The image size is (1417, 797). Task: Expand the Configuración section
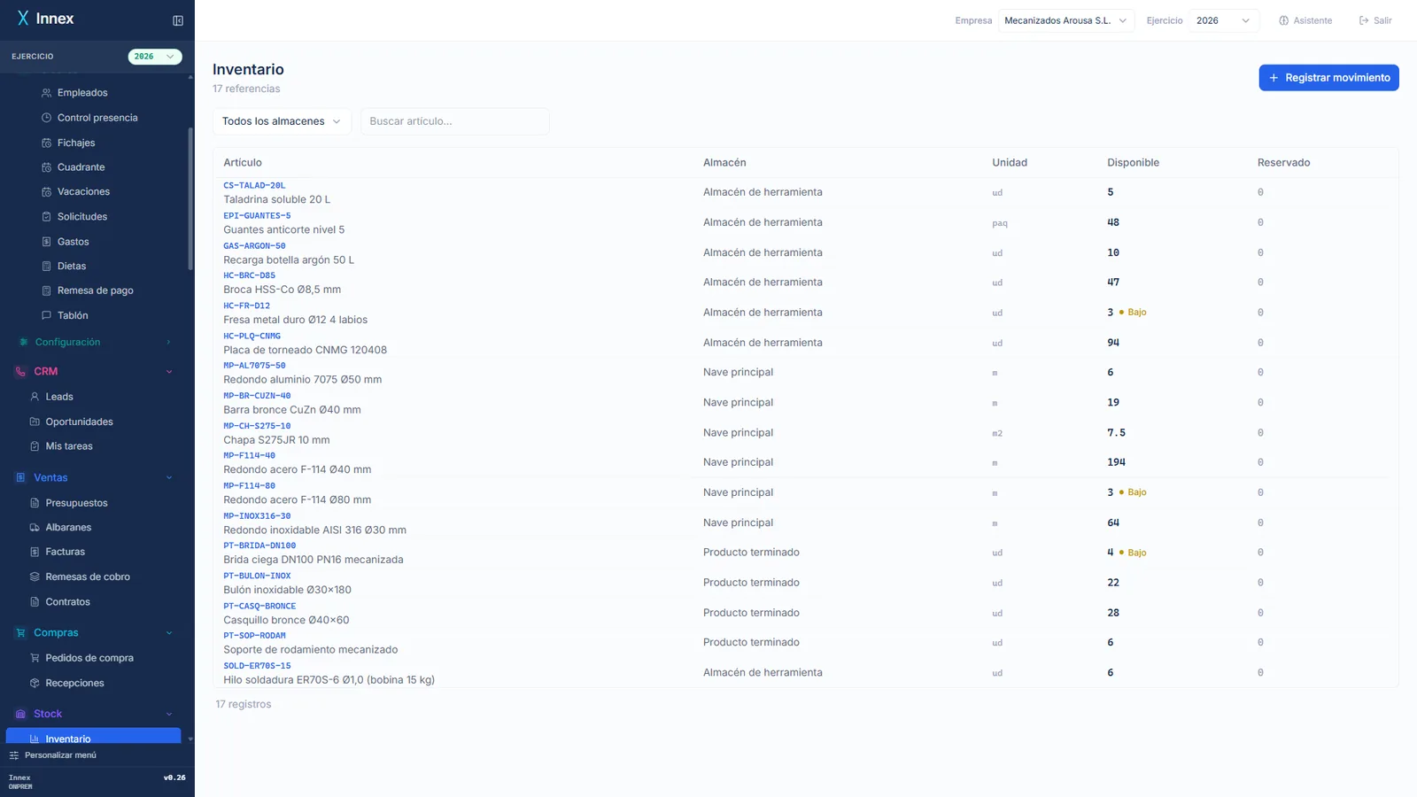tap(169, 343)
